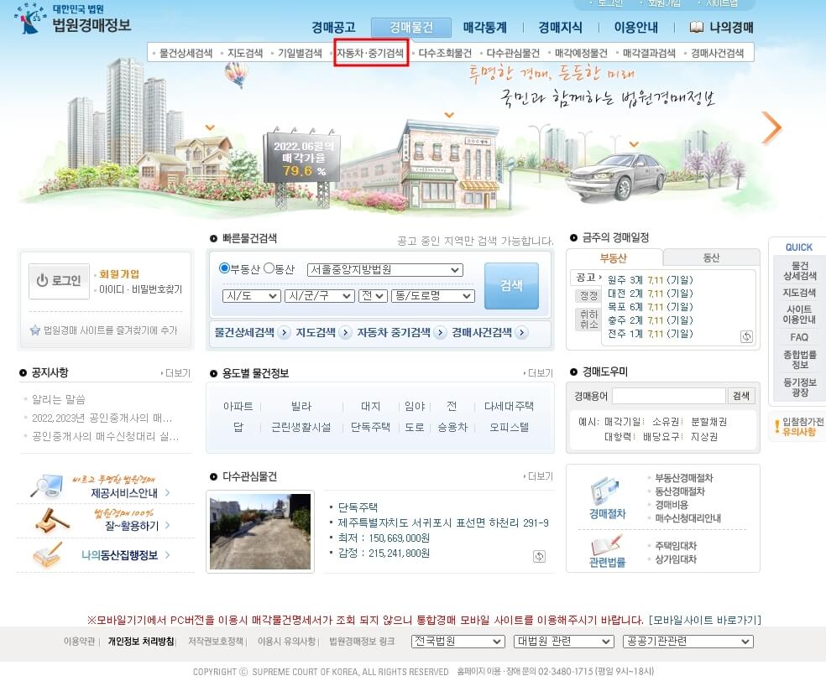The image size is (826, 681).
Task: Click the orange marker above the shop building
Action: coord(449,115)
